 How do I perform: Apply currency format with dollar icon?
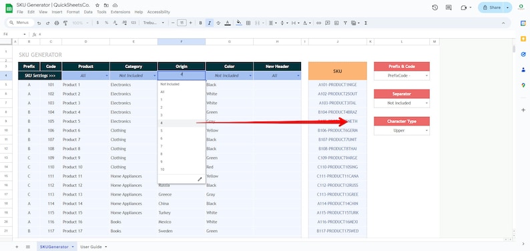click(97, 23)
